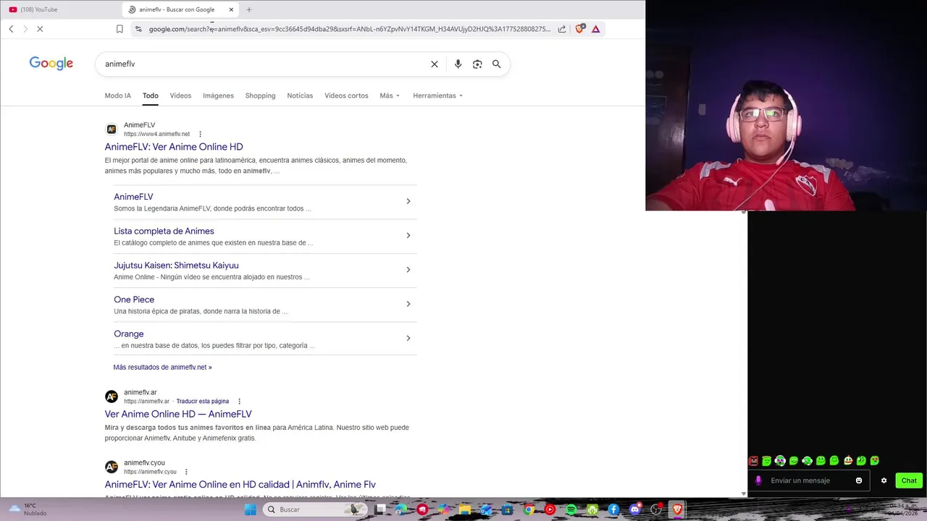Switch to Imágenes search tab
The width and height of the screenshot is (927, 521).
[218, 96]
